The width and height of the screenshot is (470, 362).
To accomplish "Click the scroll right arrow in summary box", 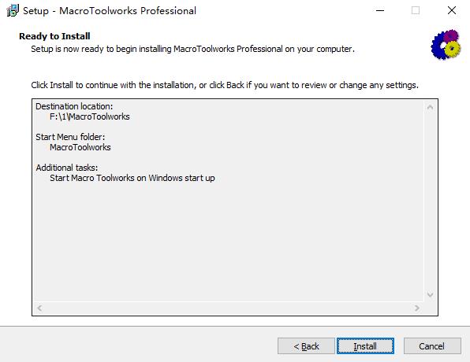I will tap(416, 308).
